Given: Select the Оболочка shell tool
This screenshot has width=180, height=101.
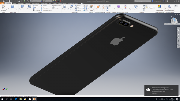Looking at the screenshot, I should tap(79, 8).
